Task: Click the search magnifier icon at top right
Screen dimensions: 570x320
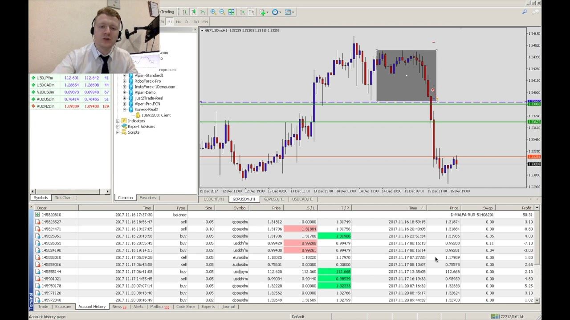Action: [525, 12]
